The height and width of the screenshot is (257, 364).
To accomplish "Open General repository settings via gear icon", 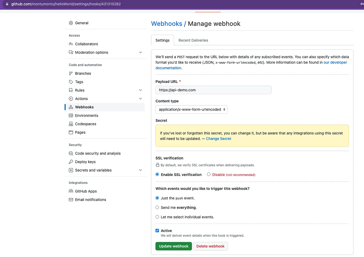I will click(70, 23).
